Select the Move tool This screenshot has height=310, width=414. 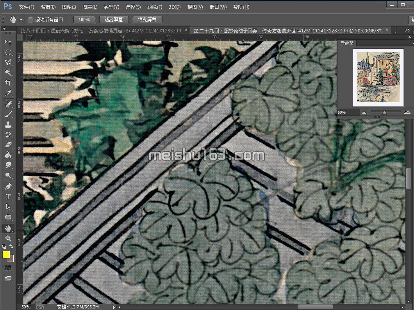pos(8,42)
